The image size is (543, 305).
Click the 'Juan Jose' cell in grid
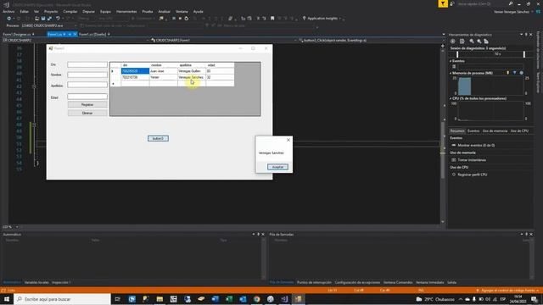(x=164, y=71)
